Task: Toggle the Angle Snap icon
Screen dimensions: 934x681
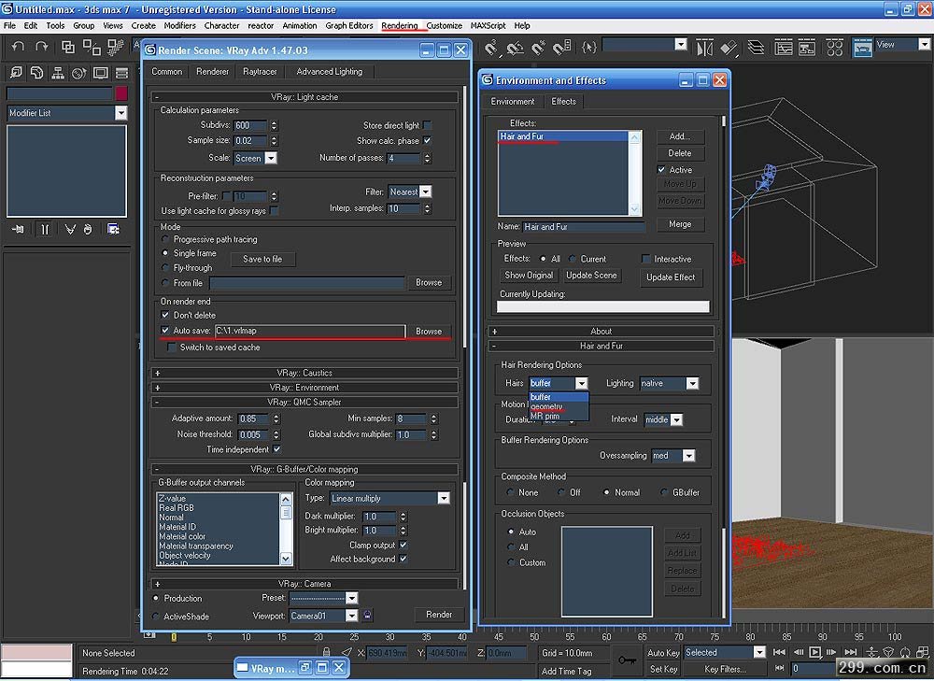Action: 516,47
